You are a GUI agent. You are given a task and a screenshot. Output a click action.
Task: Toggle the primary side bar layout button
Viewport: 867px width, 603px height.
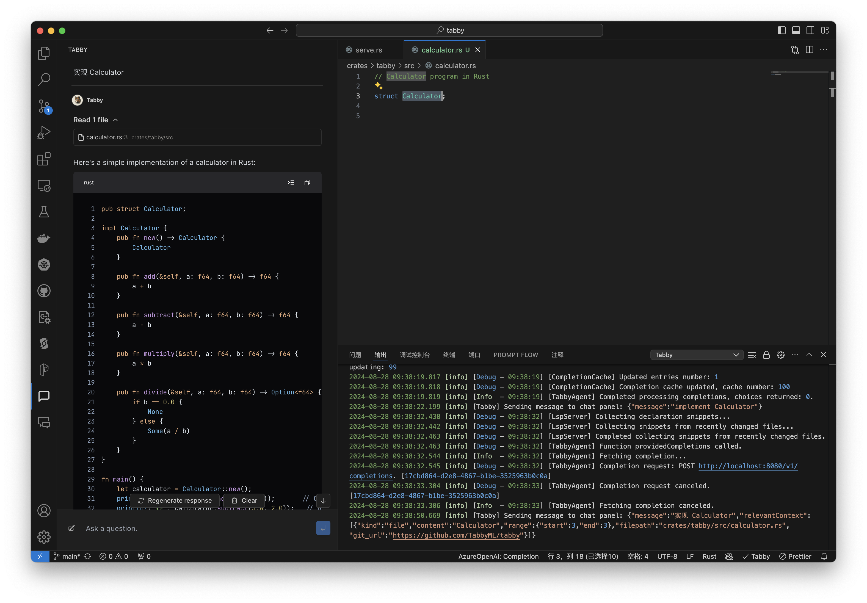click(x=781, y=30)
